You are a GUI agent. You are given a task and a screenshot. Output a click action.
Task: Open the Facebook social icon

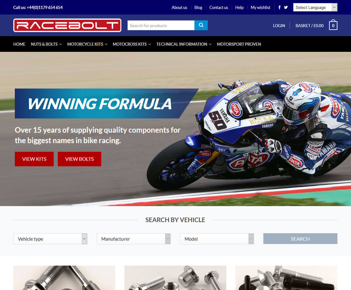click(279, 7)
